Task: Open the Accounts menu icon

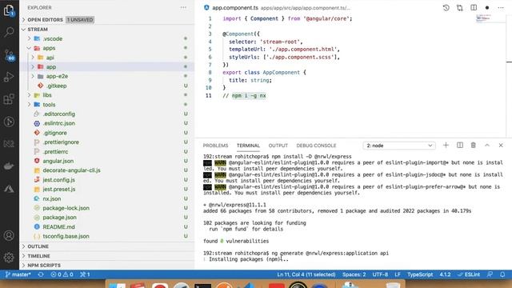Action: click(9, 235)
